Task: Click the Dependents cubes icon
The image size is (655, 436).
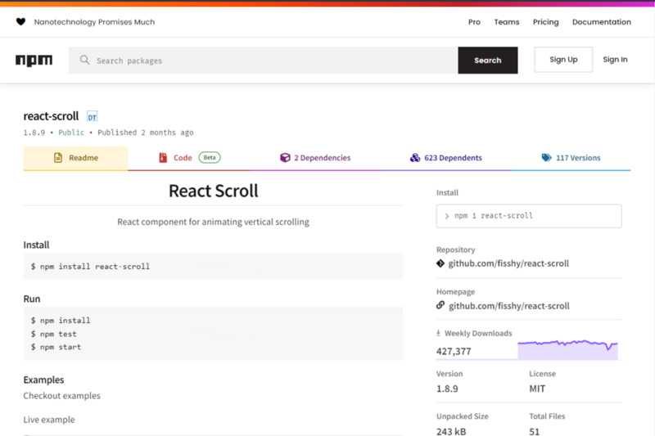Action: click(x=415, y=158)
